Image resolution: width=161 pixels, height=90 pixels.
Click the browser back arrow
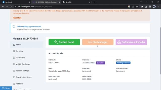[3, 6]
